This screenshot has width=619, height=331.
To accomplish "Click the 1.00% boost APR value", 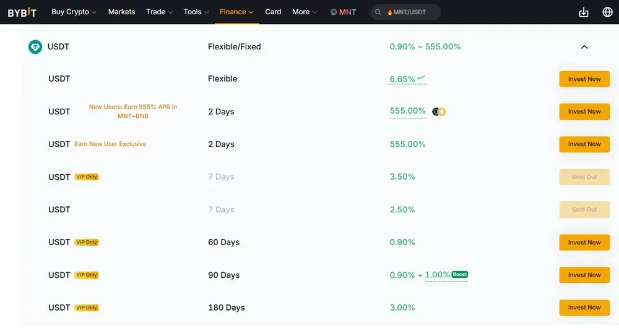I will (x=438, y=275).
